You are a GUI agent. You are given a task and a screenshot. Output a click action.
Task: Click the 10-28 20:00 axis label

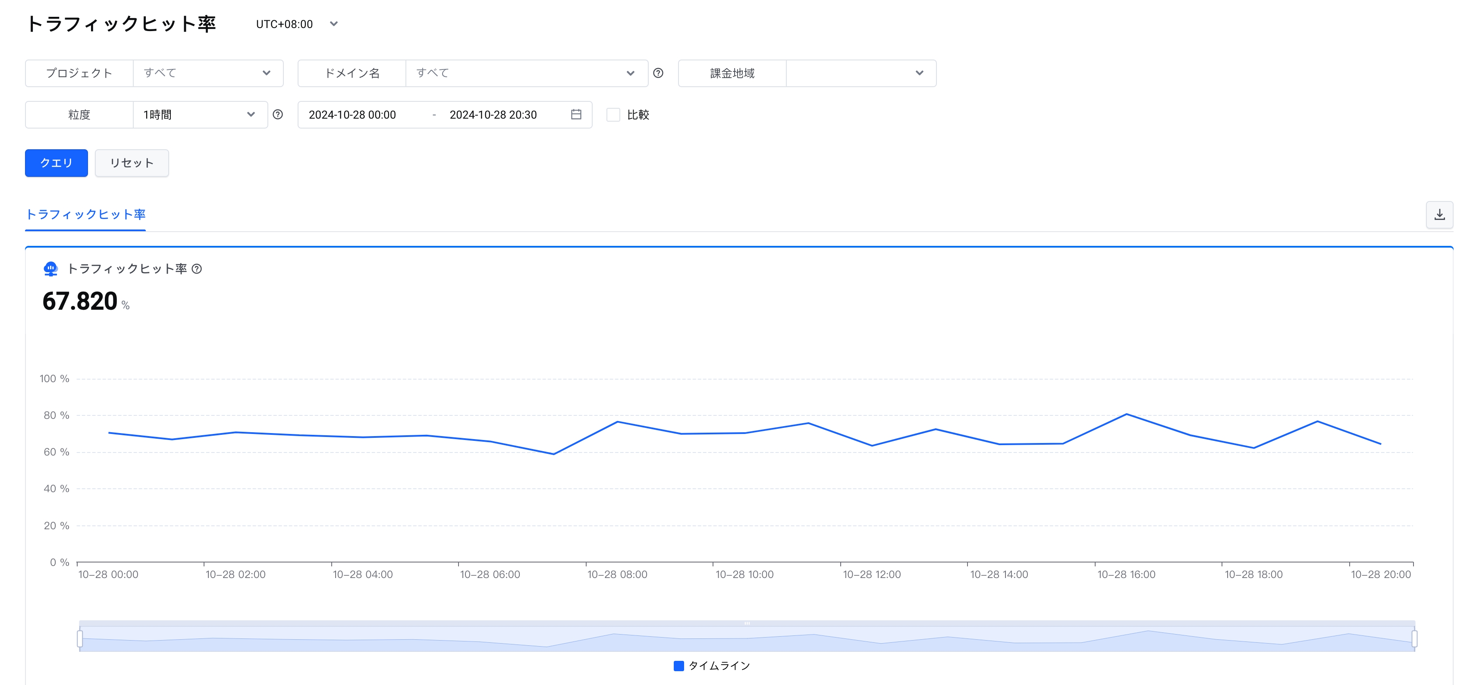(1381, 574)
